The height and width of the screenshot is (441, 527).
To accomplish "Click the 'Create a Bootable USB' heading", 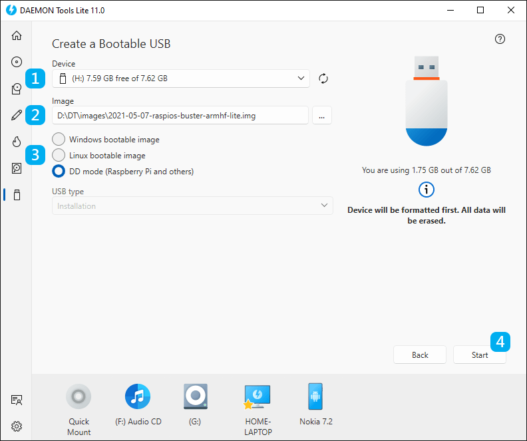I will [111, 44].
